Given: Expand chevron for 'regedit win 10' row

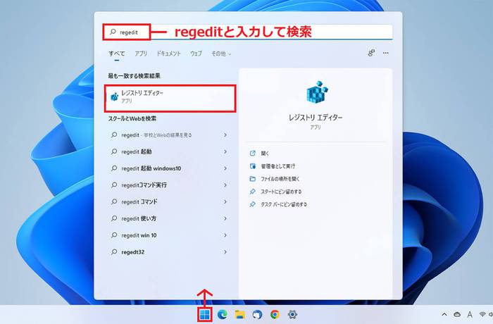Looking at the screenshot, I should [225, 235].
